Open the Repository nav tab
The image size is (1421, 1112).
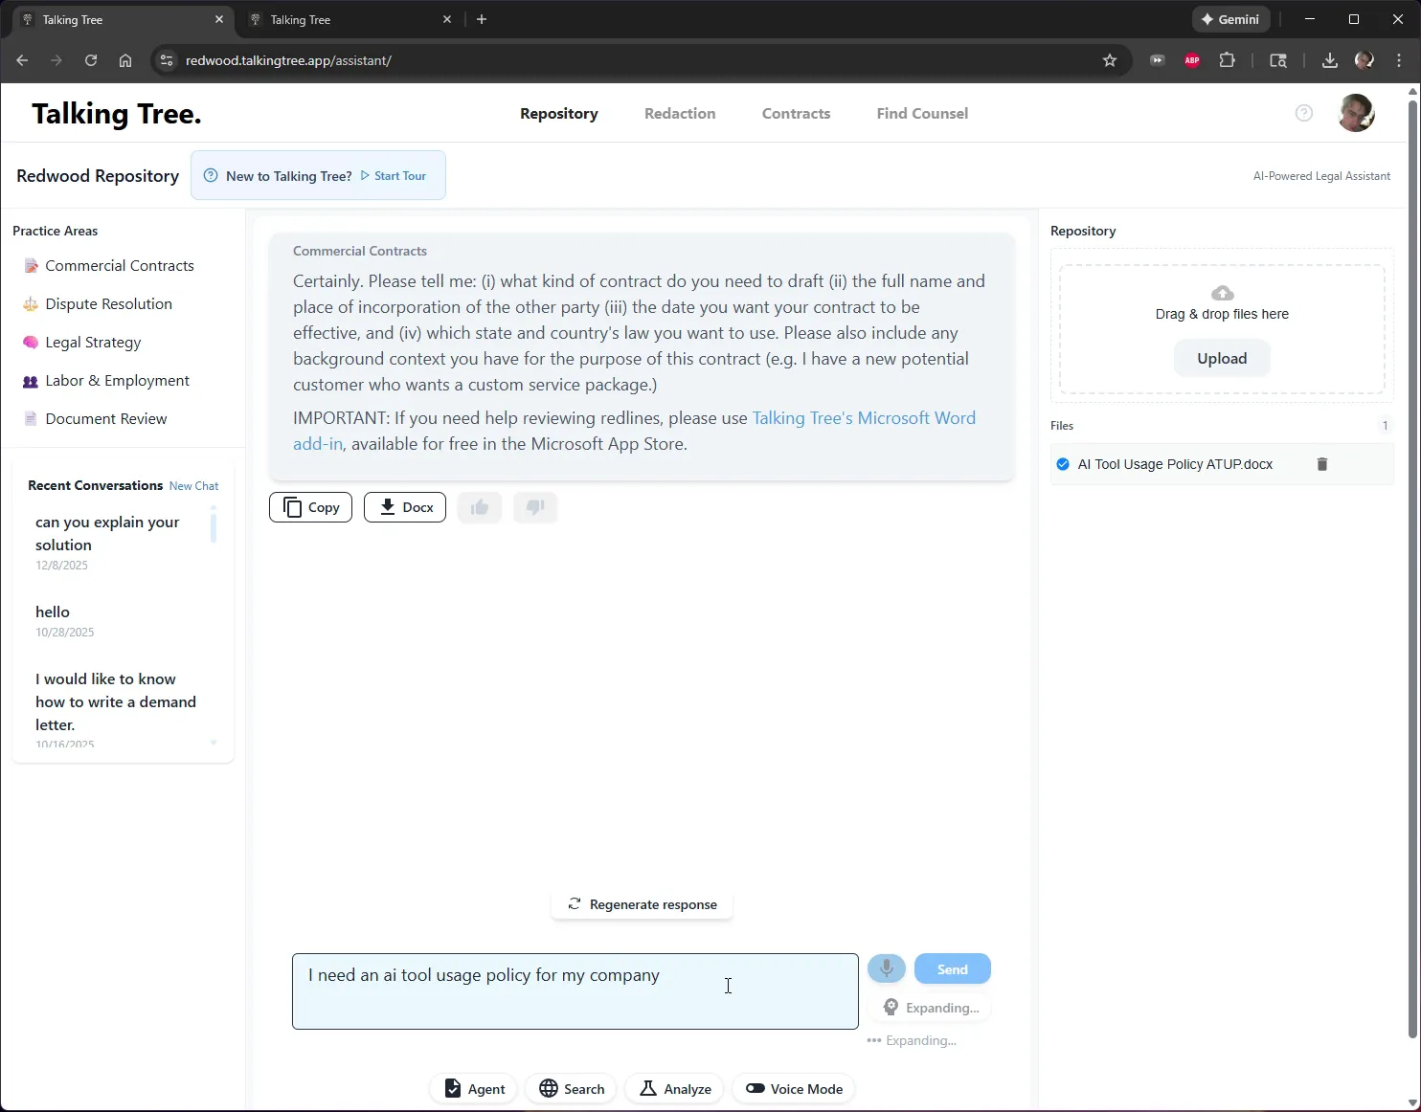[559, 113]
